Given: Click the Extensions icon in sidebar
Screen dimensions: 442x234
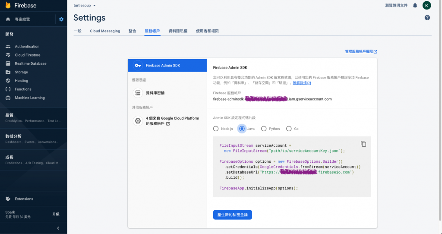Looking at the screenshot, I should (8, 199).
